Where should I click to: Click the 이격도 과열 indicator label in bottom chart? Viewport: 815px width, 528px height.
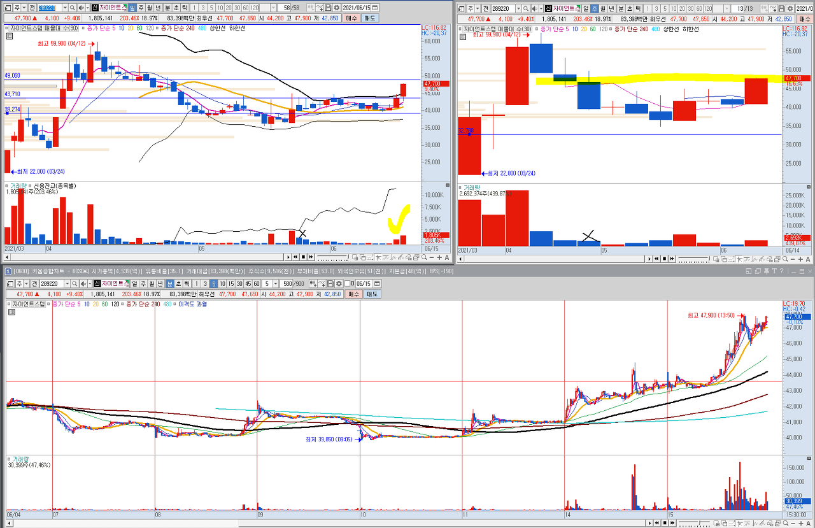(194, 304)
